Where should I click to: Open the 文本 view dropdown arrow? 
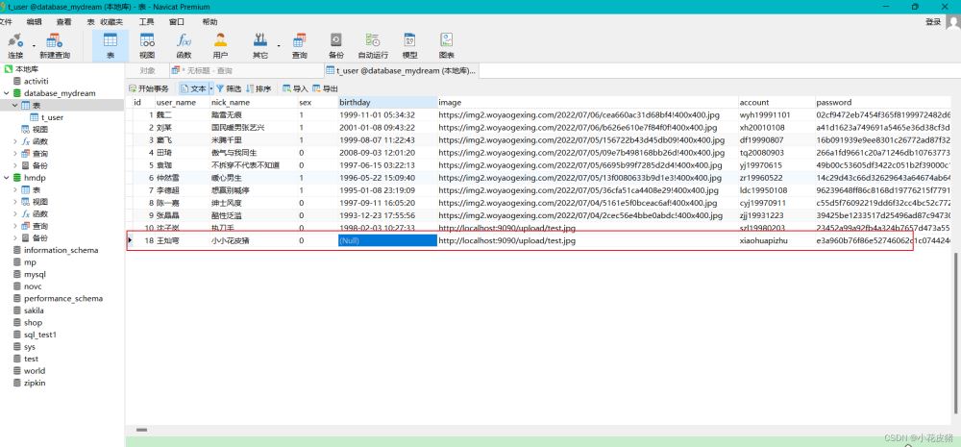coord(210,88)
